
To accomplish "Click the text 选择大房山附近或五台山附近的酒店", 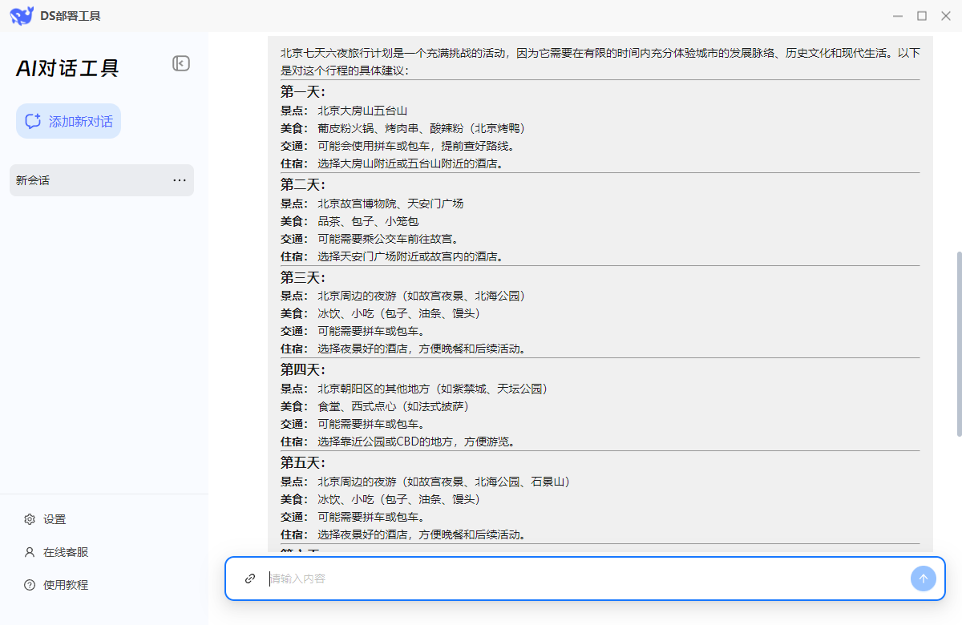I will tap(410, 163).
